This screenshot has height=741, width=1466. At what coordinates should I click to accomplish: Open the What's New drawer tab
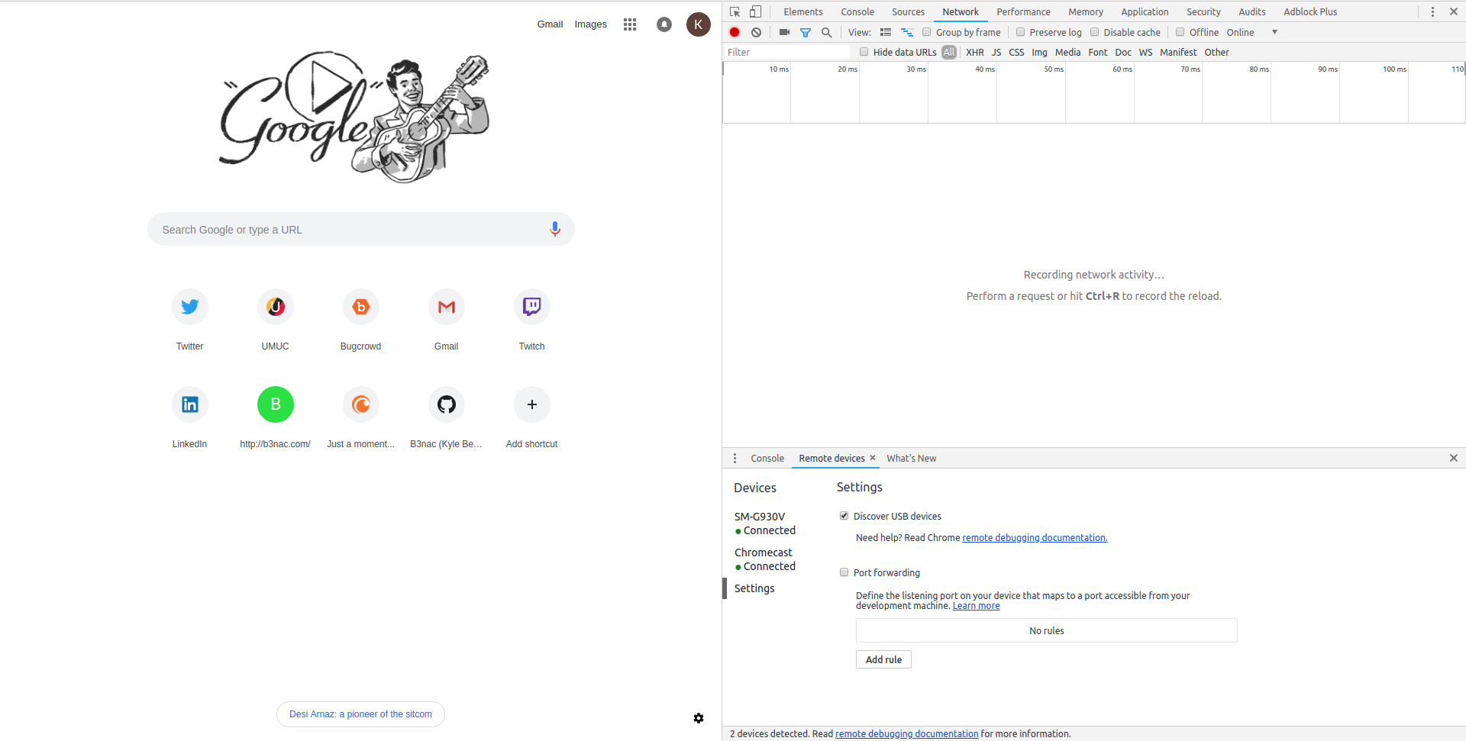pyautogui.click(x=911, y=458)
